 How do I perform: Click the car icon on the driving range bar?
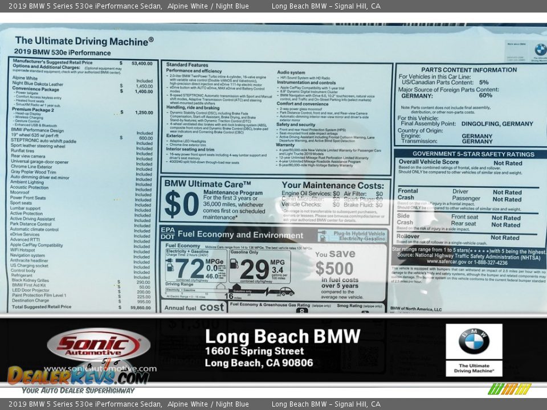pos(286,292)
